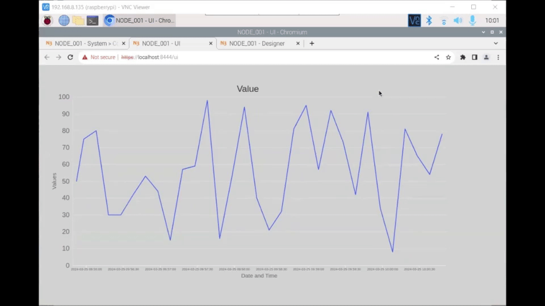The width and height of the screenshot is (545, 306).
Task: Click the Bluetooth tray icon
Action: pyautogui.click(x=429, y=20)
